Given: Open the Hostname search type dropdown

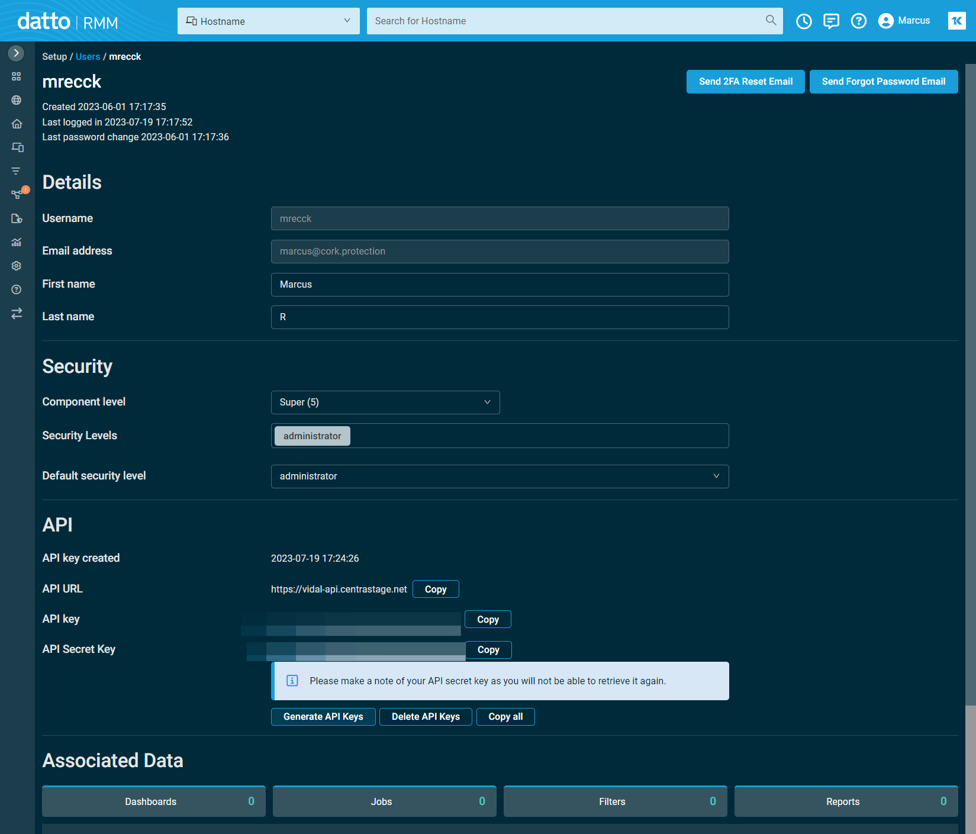Looking at the screenshot, I should [x=269, y=21].
